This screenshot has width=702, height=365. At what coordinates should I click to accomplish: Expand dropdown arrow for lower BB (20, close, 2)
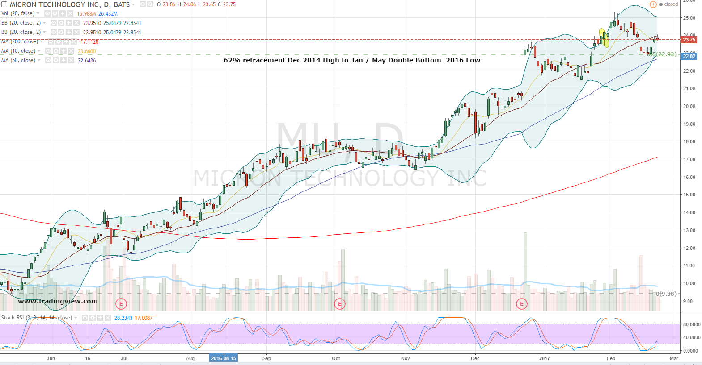[x=44, y=33]
